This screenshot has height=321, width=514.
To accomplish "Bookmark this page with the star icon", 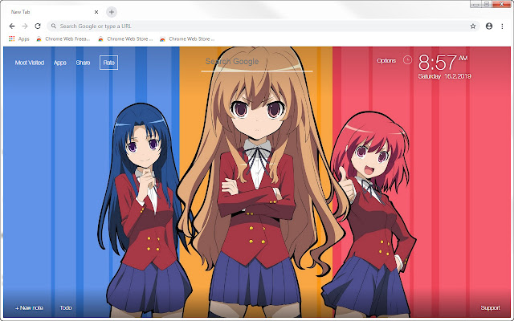I will (x=473, y=26).
